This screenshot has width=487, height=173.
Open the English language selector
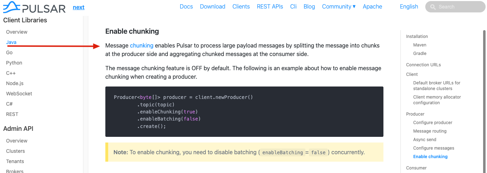click(x=409, y=6)
